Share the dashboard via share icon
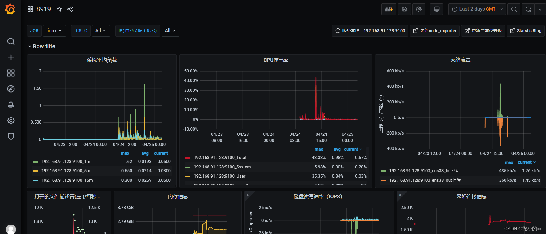546x234 pixels. click(70, 9)
